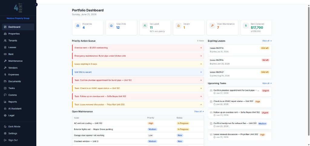The width and height of the screenshot is (310, 146).
Task: Click the Tasks checkbox icon in sidebar
Action: tap(5, 88)
